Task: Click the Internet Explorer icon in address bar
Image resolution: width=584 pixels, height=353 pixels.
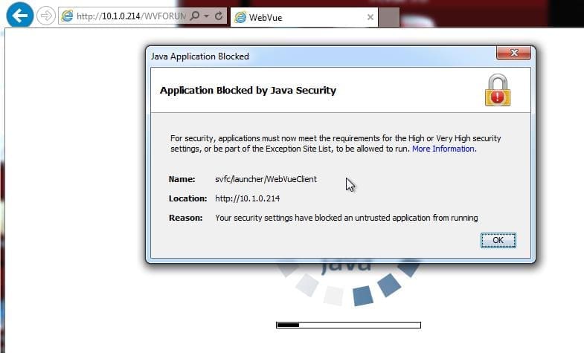Action: pos(67,16)
